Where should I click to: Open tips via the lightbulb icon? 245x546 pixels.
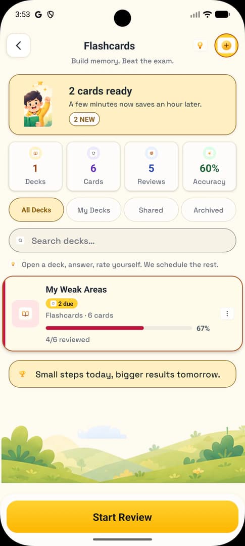pos(200,45)
